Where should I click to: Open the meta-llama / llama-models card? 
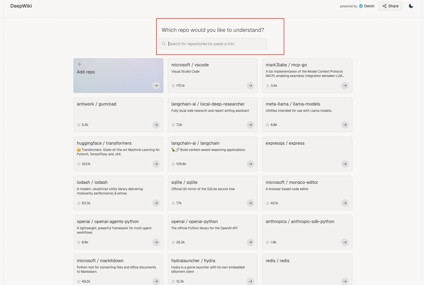[x=307, y=115]
